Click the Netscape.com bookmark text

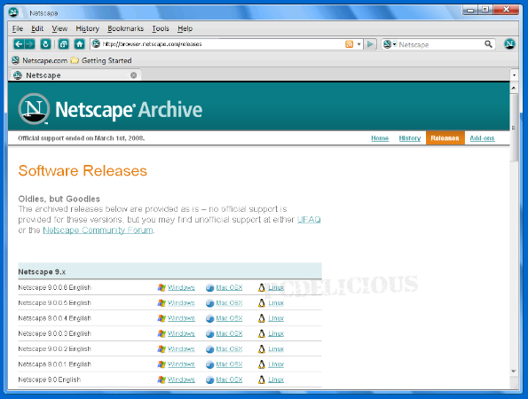tap(44, 60)
